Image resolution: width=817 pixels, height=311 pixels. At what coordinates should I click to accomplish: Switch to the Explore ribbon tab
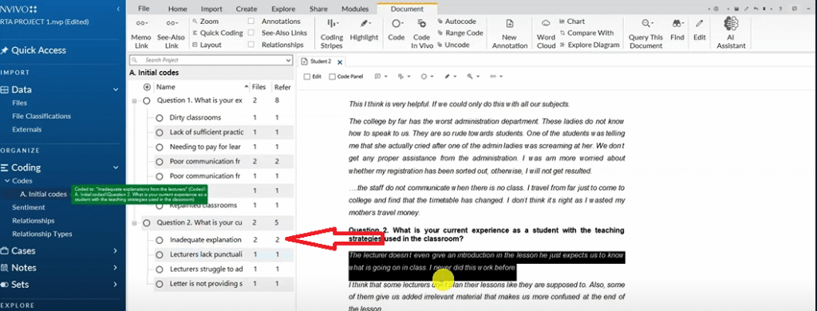[283, 9]
